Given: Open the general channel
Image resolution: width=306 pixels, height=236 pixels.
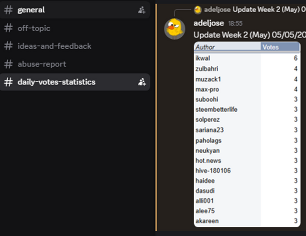Looking at the screenshot, I should pyautogui.click(x=75, y=10).
